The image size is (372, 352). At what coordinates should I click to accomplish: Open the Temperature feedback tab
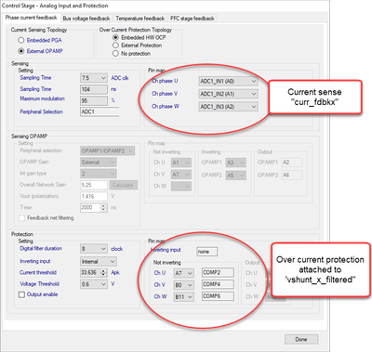(140, 19)
